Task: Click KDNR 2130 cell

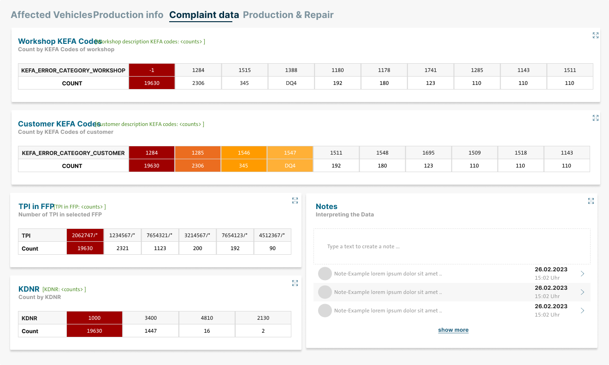Action: tap(263, 318)
